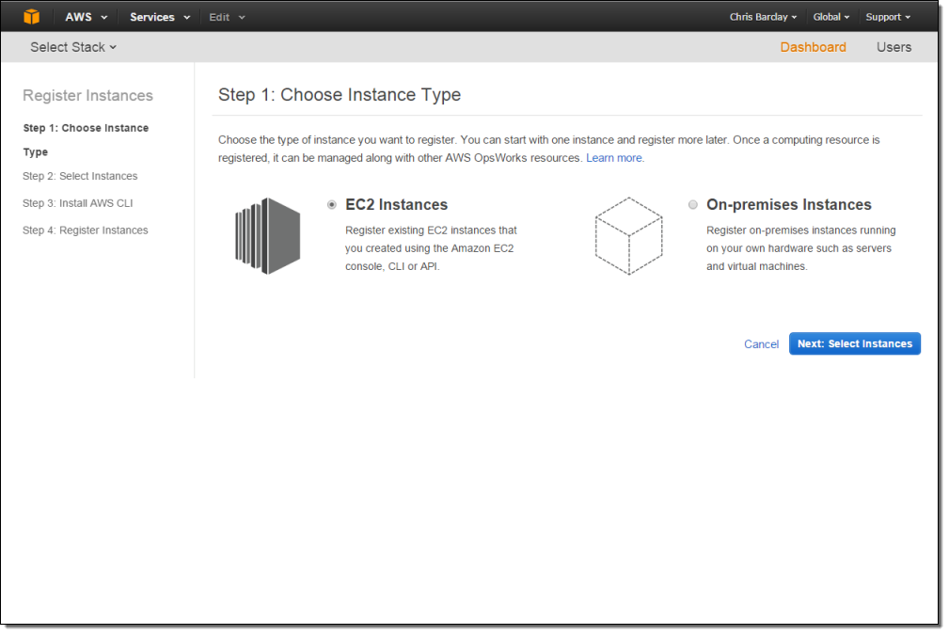Open the Edit dropdown menu

click(x=227, y=17)
